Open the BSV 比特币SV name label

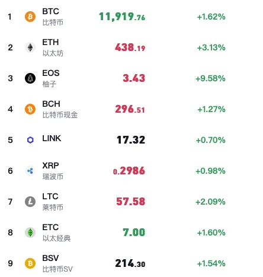(x=57, y=263)
